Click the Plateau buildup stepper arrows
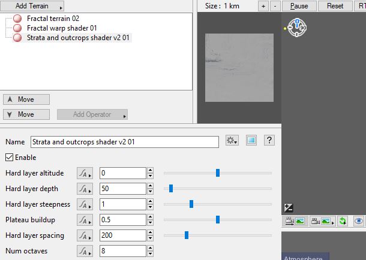The image size is (366, 260). pos(151,220)
